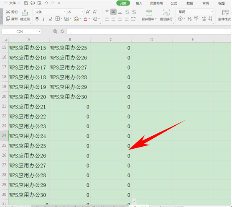The width and height of the screenshot is (232, 207).
Task: Open the 视图 tab
Action: [x=222, y=3]
